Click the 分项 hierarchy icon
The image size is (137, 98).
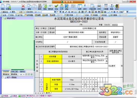click(62, 7)
